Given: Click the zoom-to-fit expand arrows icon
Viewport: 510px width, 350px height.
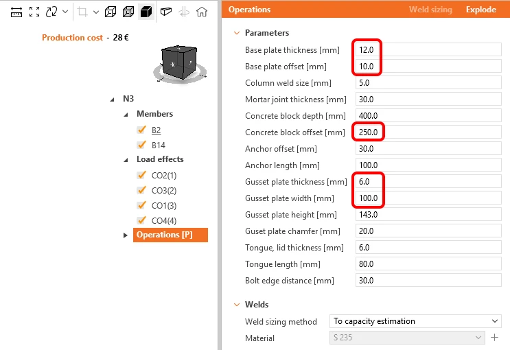Looking at the screenshot, I should (x=34, y=12).
